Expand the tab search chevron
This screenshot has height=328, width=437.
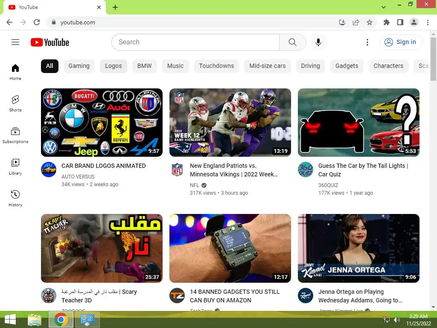(x=384, y=7)
